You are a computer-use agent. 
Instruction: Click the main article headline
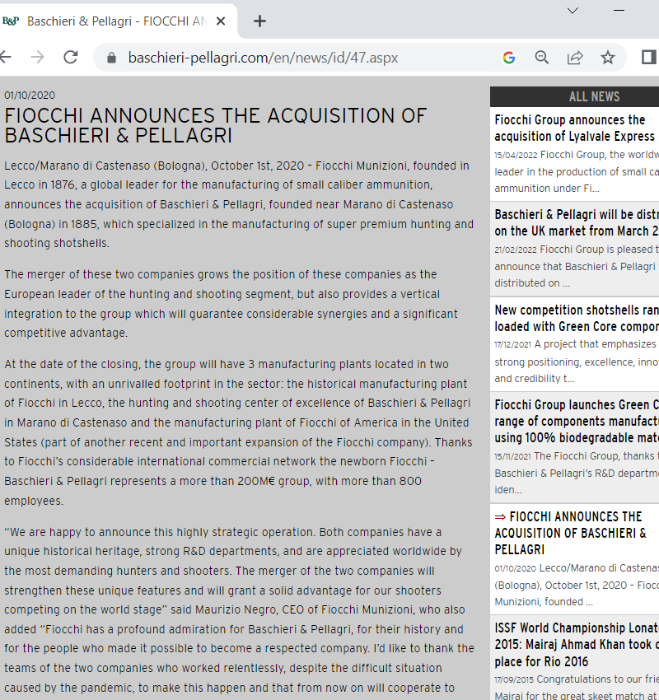pyautogui.click(x=216, y=125)
